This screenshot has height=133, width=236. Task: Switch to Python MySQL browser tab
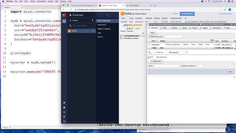[139, 6]
